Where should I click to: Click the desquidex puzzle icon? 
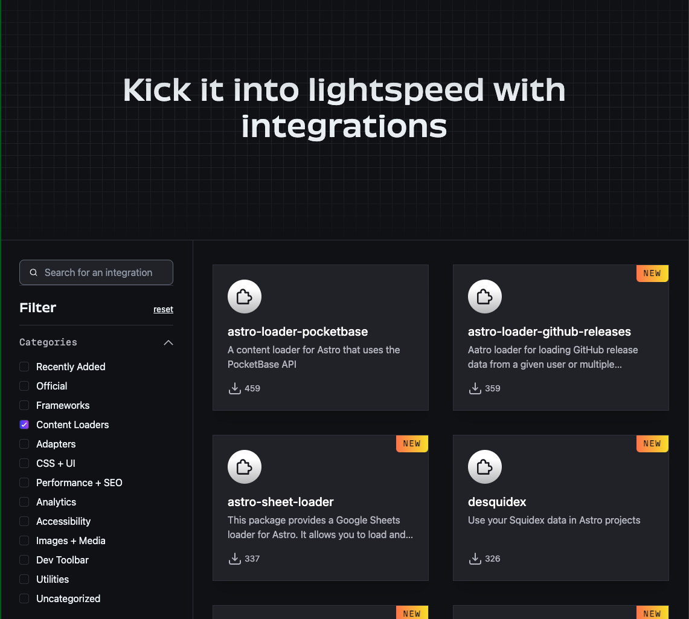(x=484, y=467)
